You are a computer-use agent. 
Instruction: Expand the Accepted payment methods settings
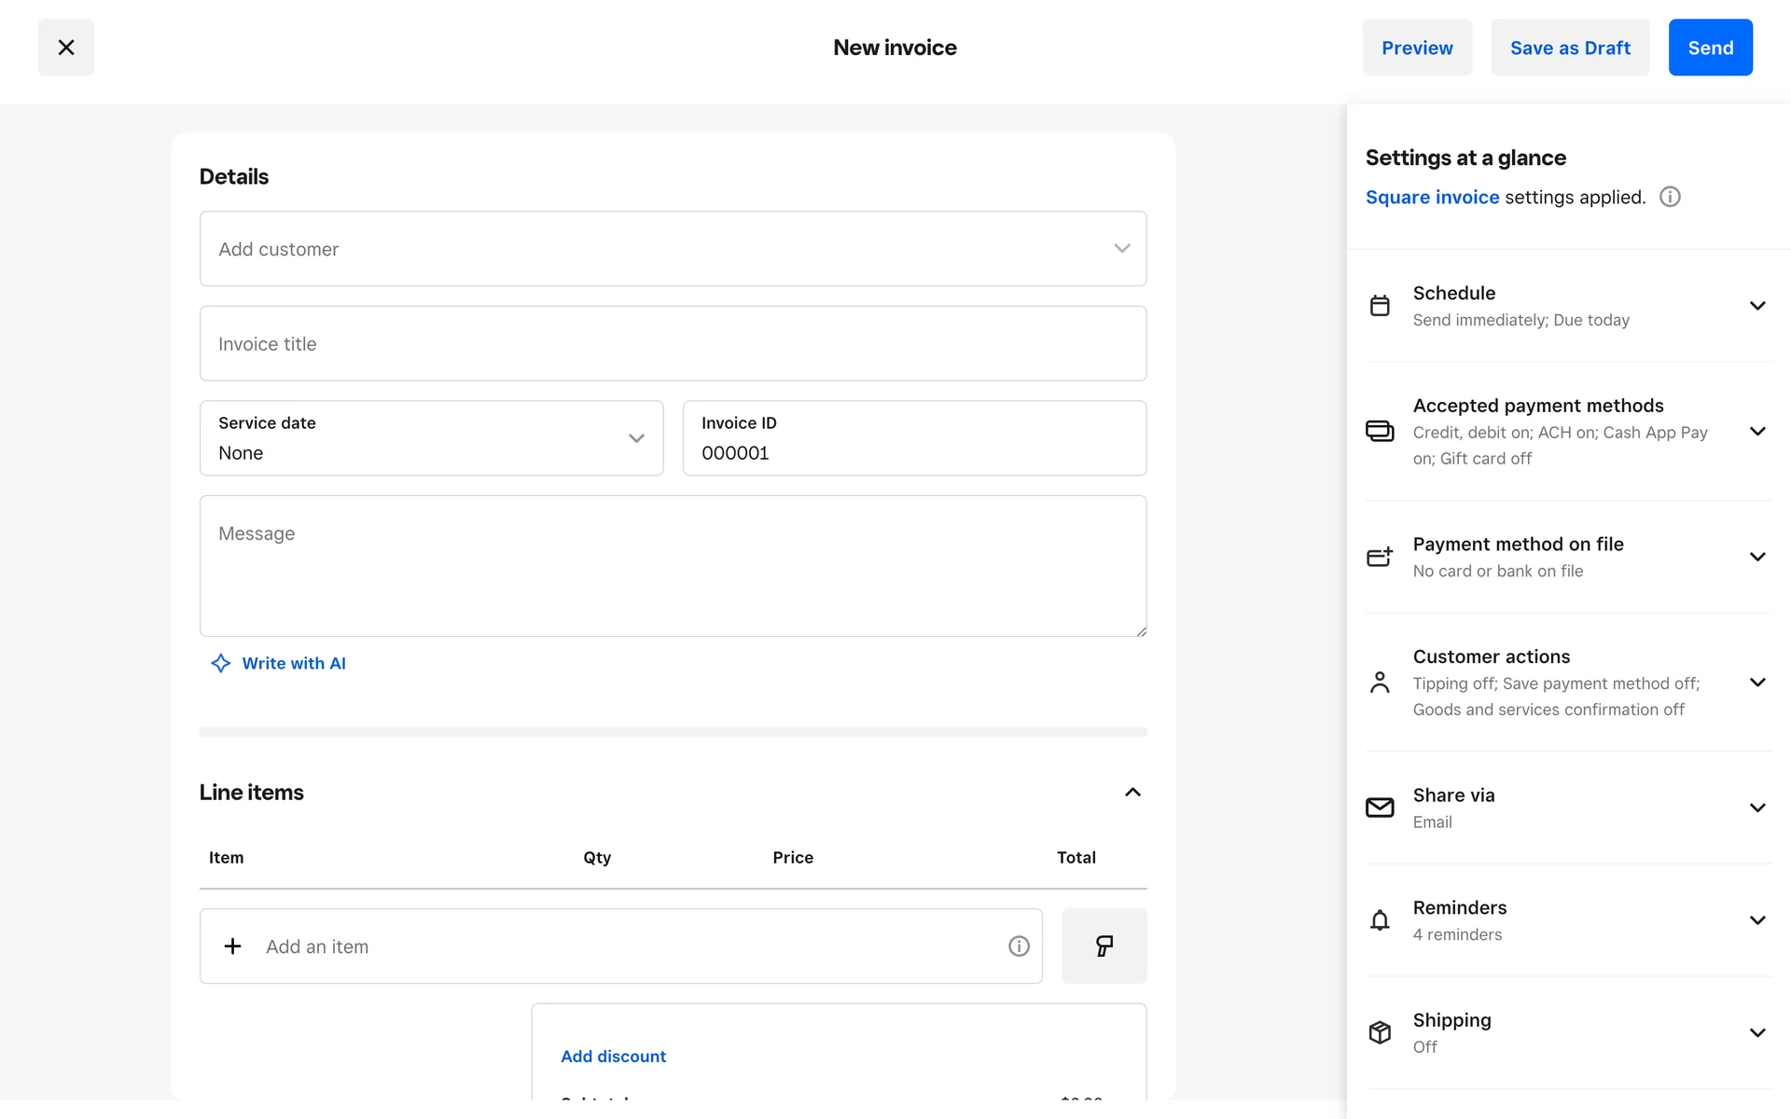(1756, 431)
